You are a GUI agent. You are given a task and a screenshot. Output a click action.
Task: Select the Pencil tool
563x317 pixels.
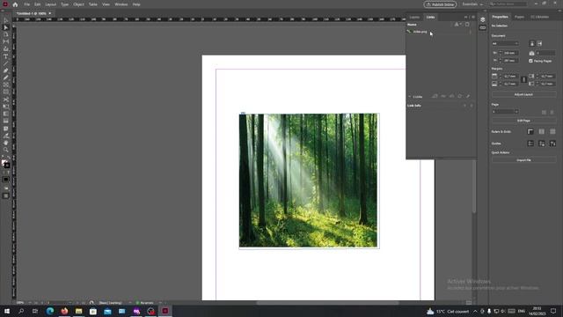6,78
